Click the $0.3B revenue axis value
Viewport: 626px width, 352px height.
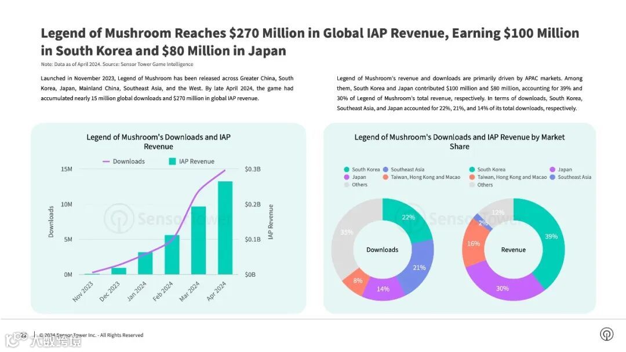pos(253,169)
